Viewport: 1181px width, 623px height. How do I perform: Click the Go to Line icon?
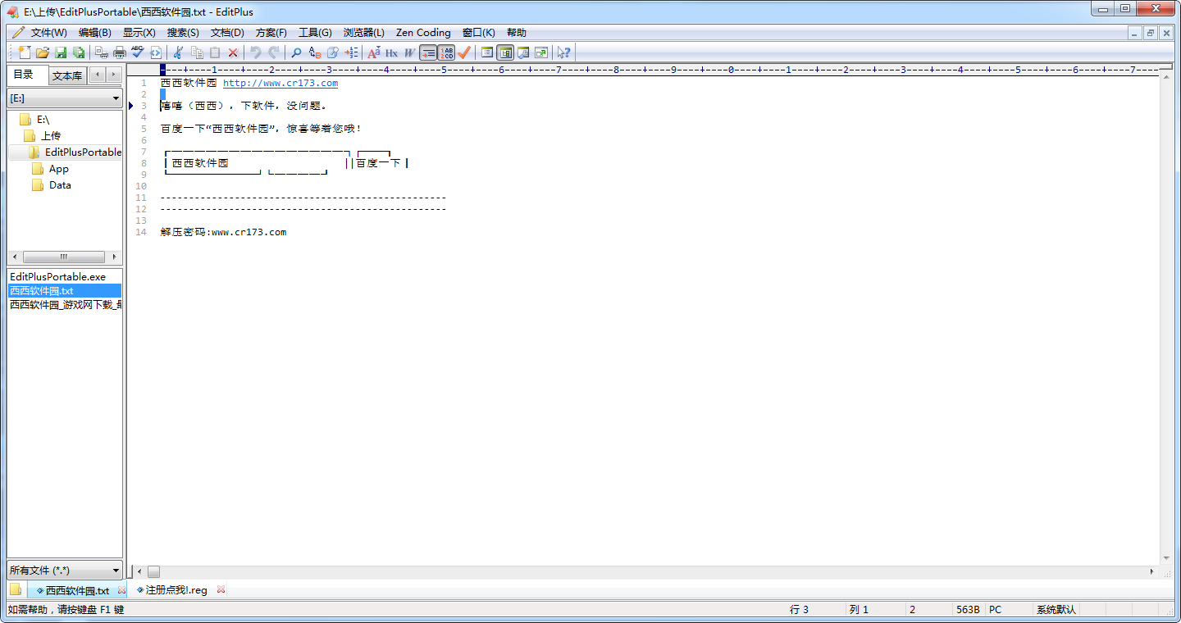[x=351, y=52]
